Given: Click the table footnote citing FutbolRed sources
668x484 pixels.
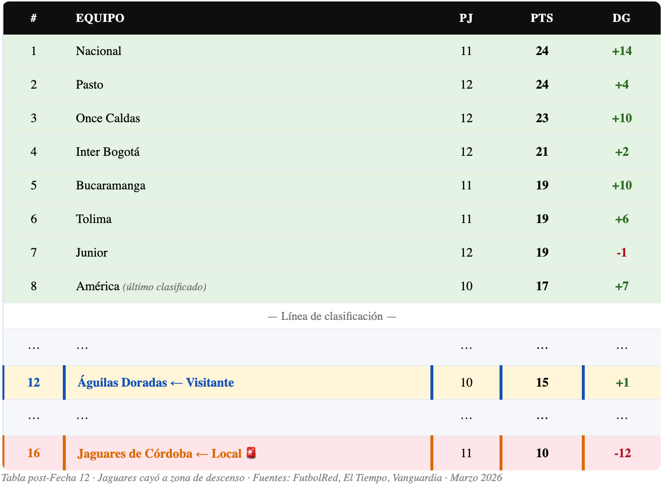Looking at the screenshot, I should click(252, 478).
